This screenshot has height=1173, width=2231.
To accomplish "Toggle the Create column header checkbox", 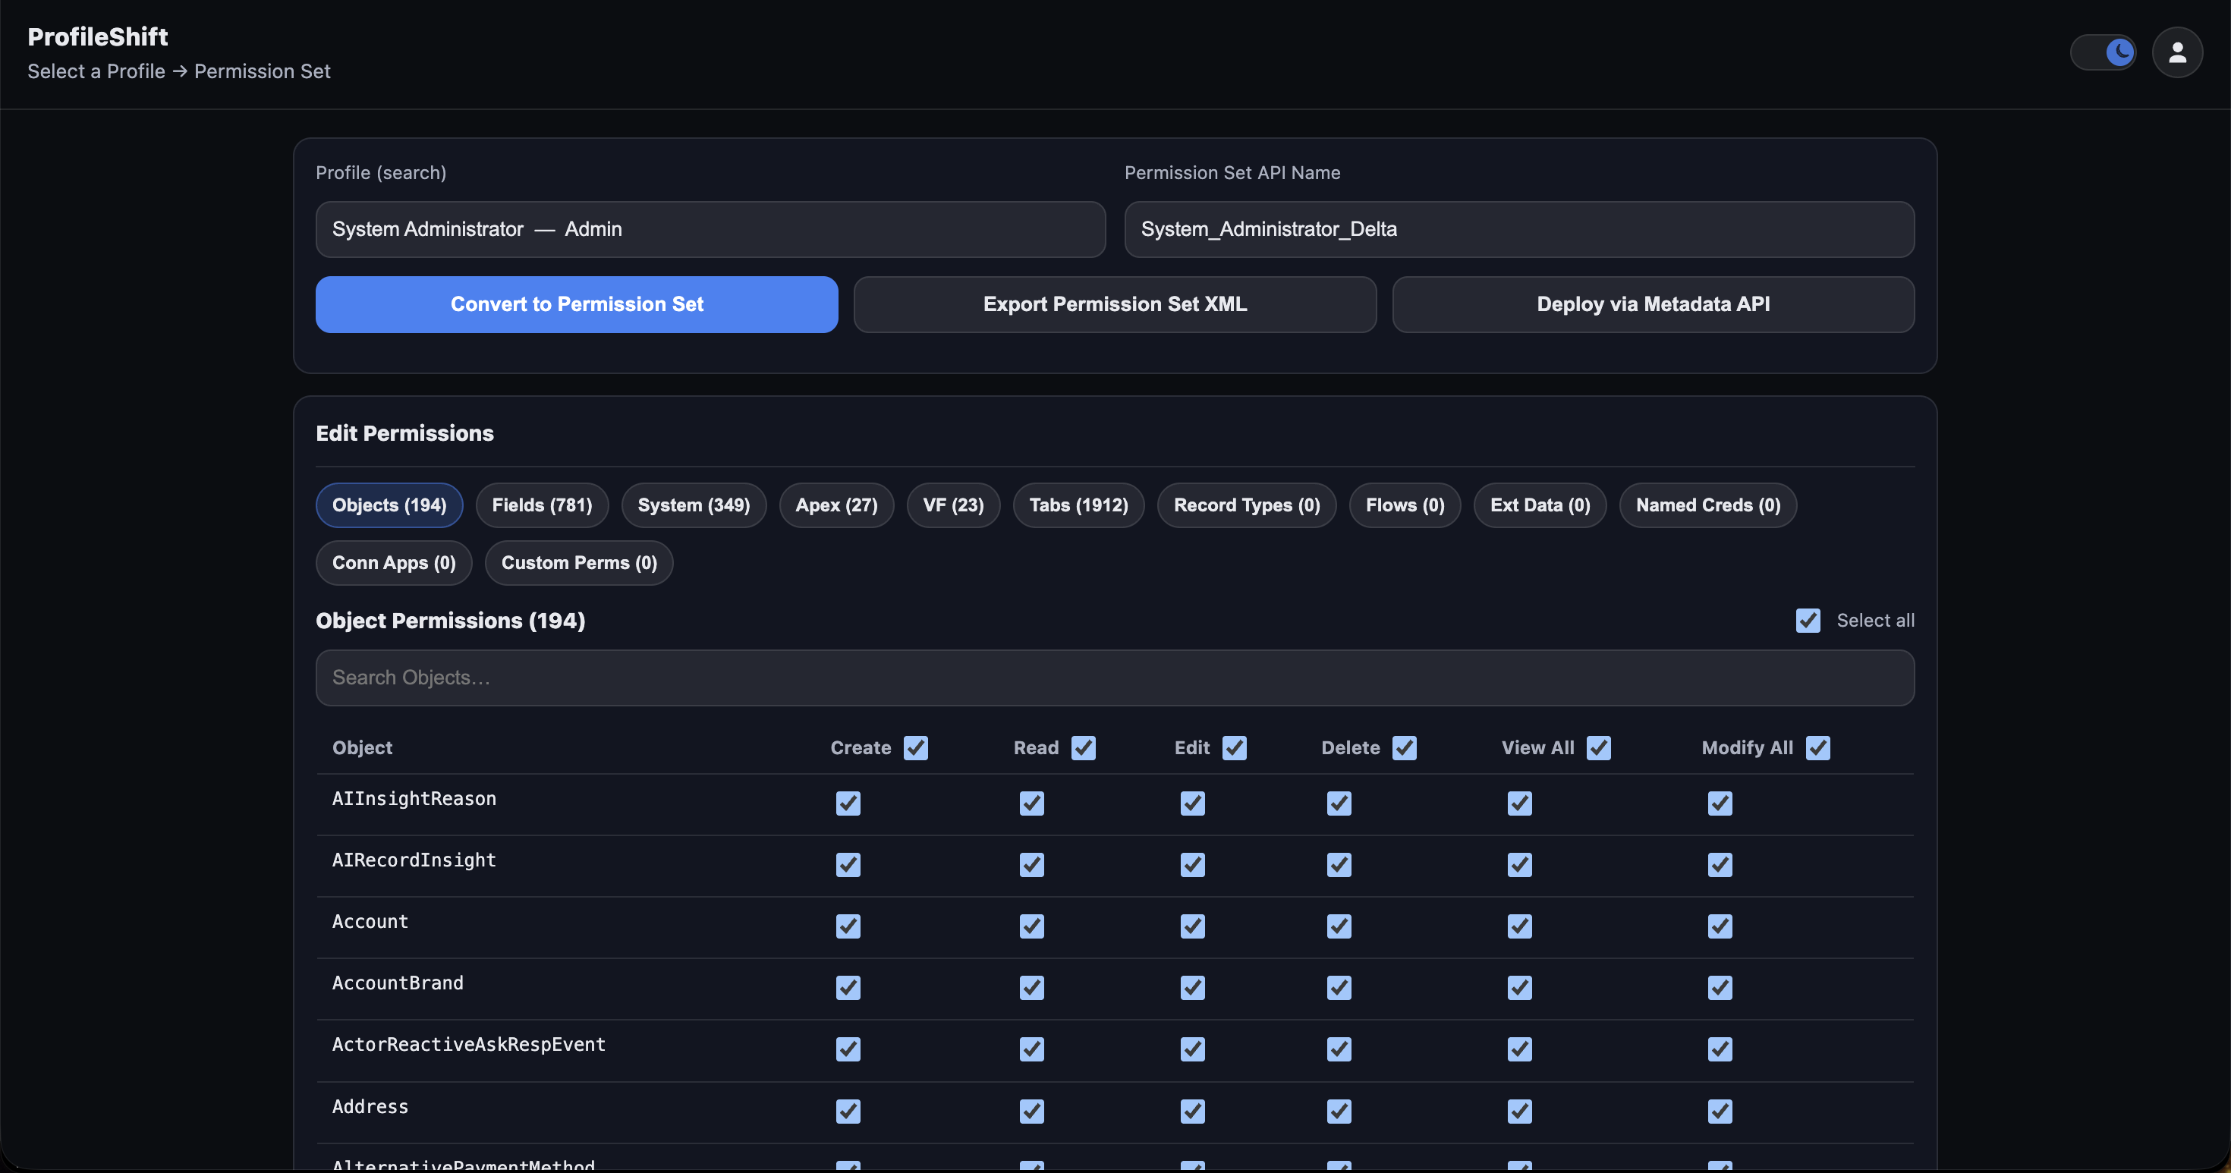I will (915, 748).
